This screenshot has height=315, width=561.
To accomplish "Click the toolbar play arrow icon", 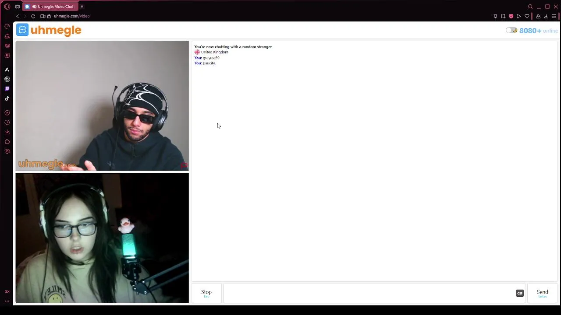I will coord(519,16).
